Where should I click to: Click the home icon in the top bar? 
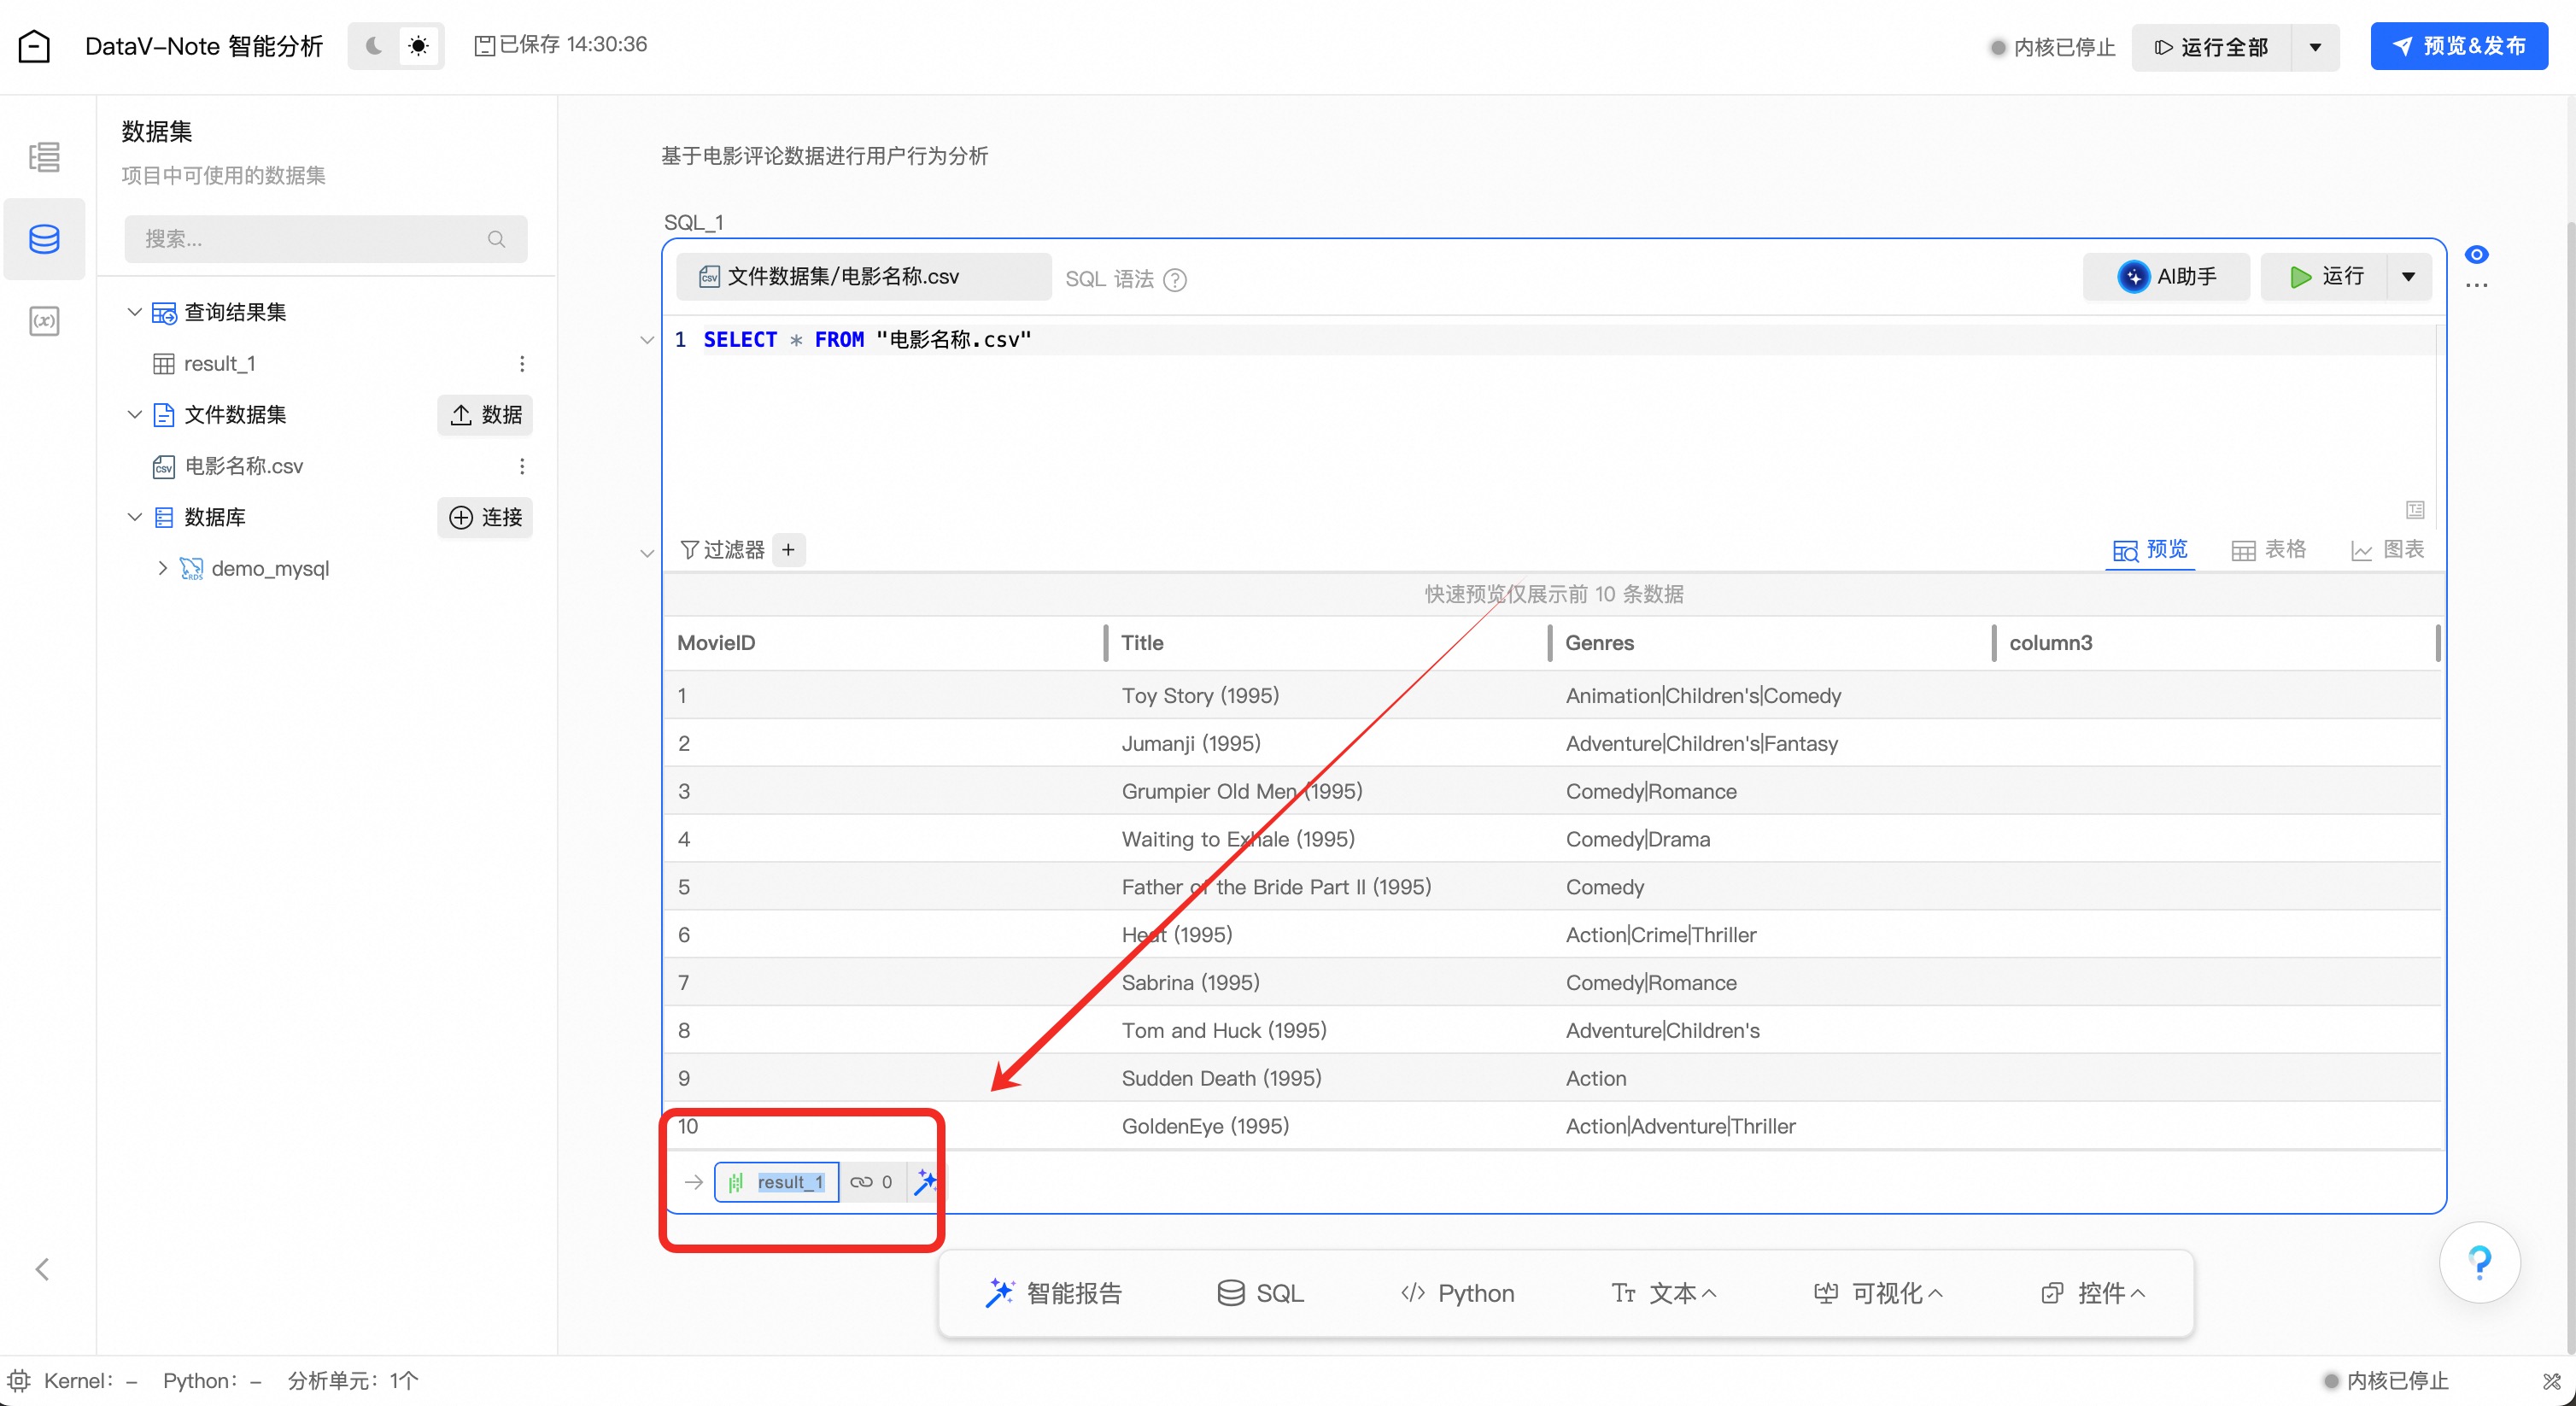[x=34, y=46]
